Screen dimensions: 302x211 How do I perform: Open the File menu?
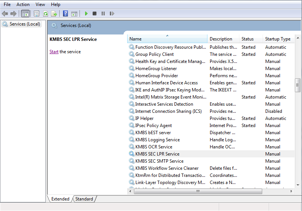pyautogui.click(x=7, y=4)
